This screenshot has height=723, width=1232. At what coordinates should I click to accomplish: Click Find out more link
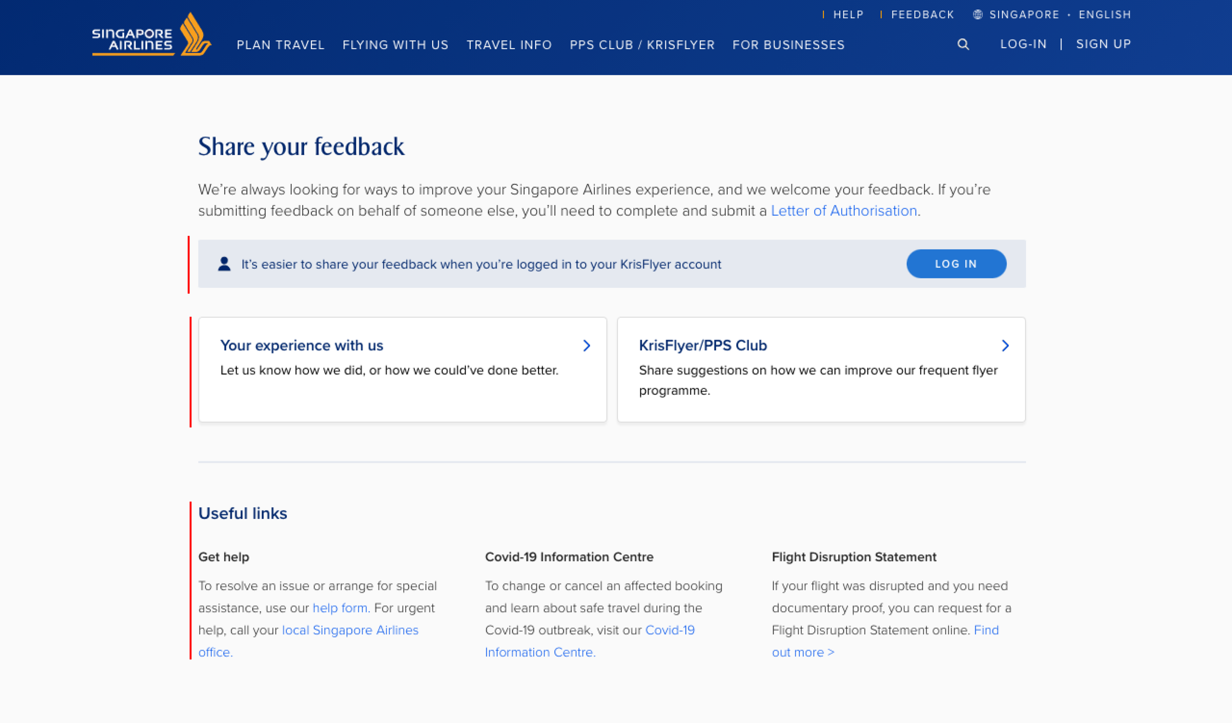(885, 641)
